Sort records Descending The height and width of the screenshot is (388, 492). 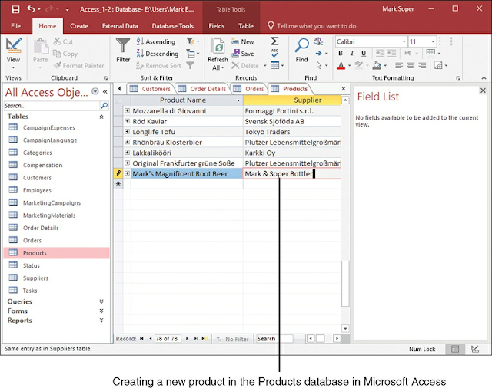pyautogui.click(x=158, y=54)
